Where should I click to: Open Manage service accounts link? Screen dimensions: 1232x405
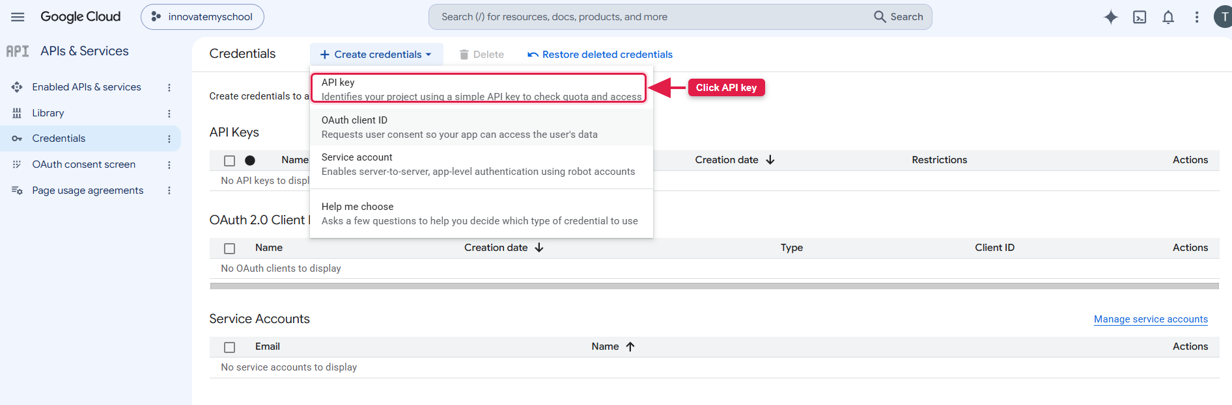[x=1151, y=319]
